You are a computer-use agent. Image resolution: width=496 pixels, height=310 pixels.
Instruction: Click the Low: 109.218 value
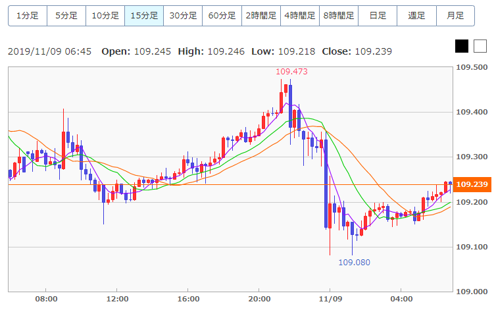coord(283,51)
